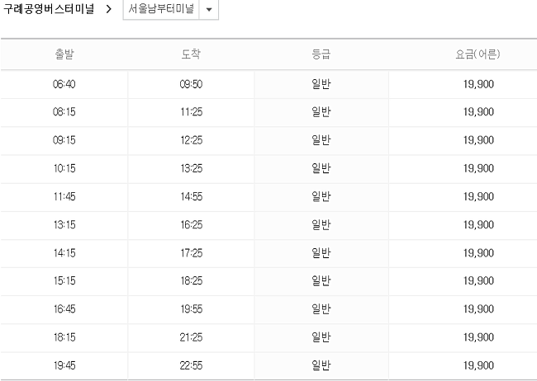Screen dimensions: 537x381
Task: Open the 서울남부터미널 destination dropdown arrow
Action: point(209,9)
